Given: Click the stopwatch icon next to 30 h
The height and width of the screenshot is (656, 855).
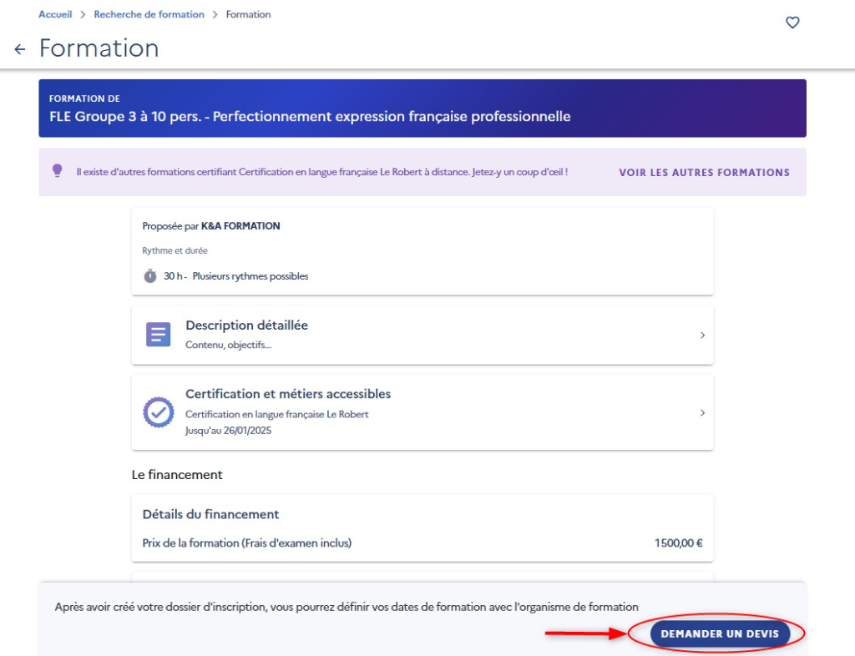Looking at the screenshot, I should pyautogui.click(x=150, y=275).
